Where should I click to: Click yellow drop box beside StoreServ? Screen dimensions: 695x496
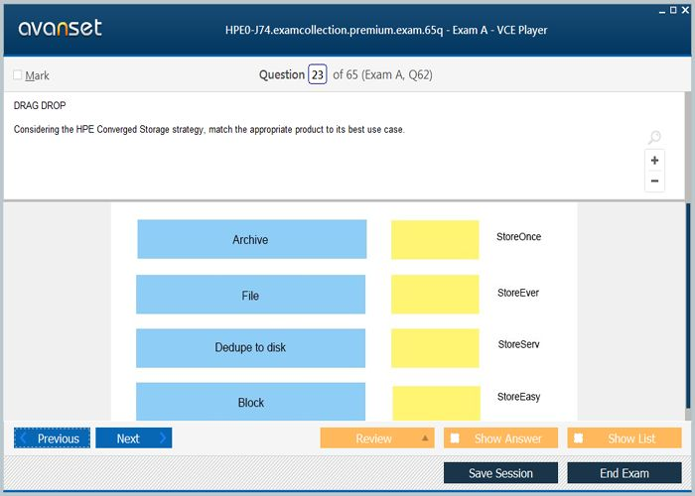(x=435, y=348)
